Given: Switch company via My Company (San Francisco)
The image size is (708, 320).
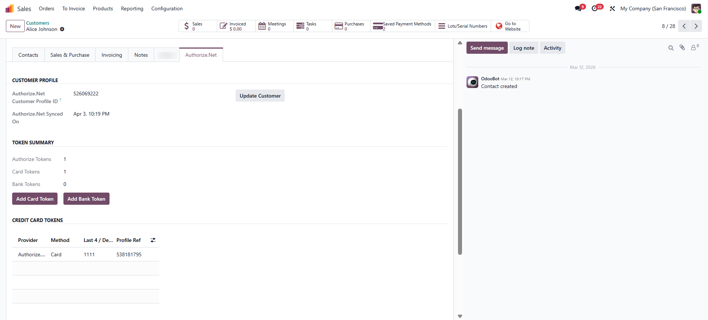Looking at the screenshot, I should tap(653, 8).
